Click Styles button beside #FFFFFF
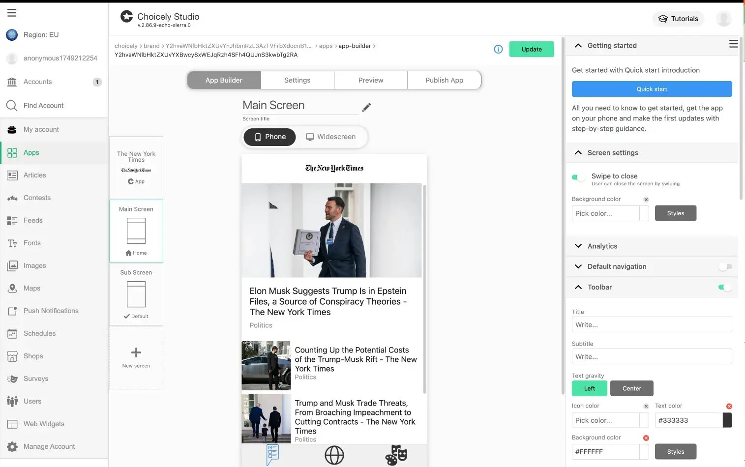Viewport: 745px width, 467px height. click(675, 452)
